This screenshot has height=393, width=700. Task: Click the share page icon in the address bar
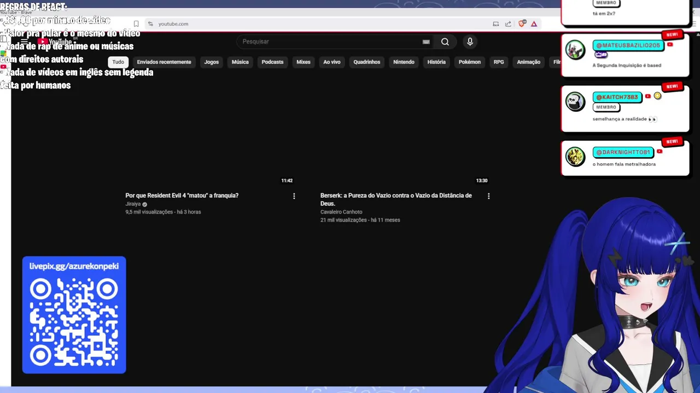[x=508, y=24]
